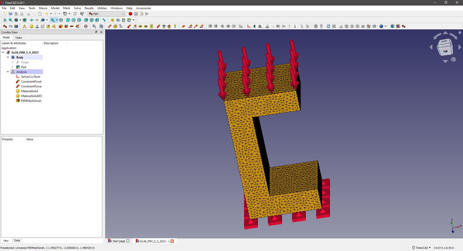Expand the Pad tree node
Viewport: 463px width, 251px height.
pos(13,67)
